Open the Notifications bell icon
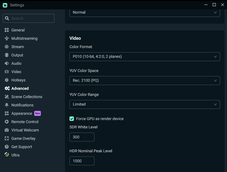 [6, 105]
